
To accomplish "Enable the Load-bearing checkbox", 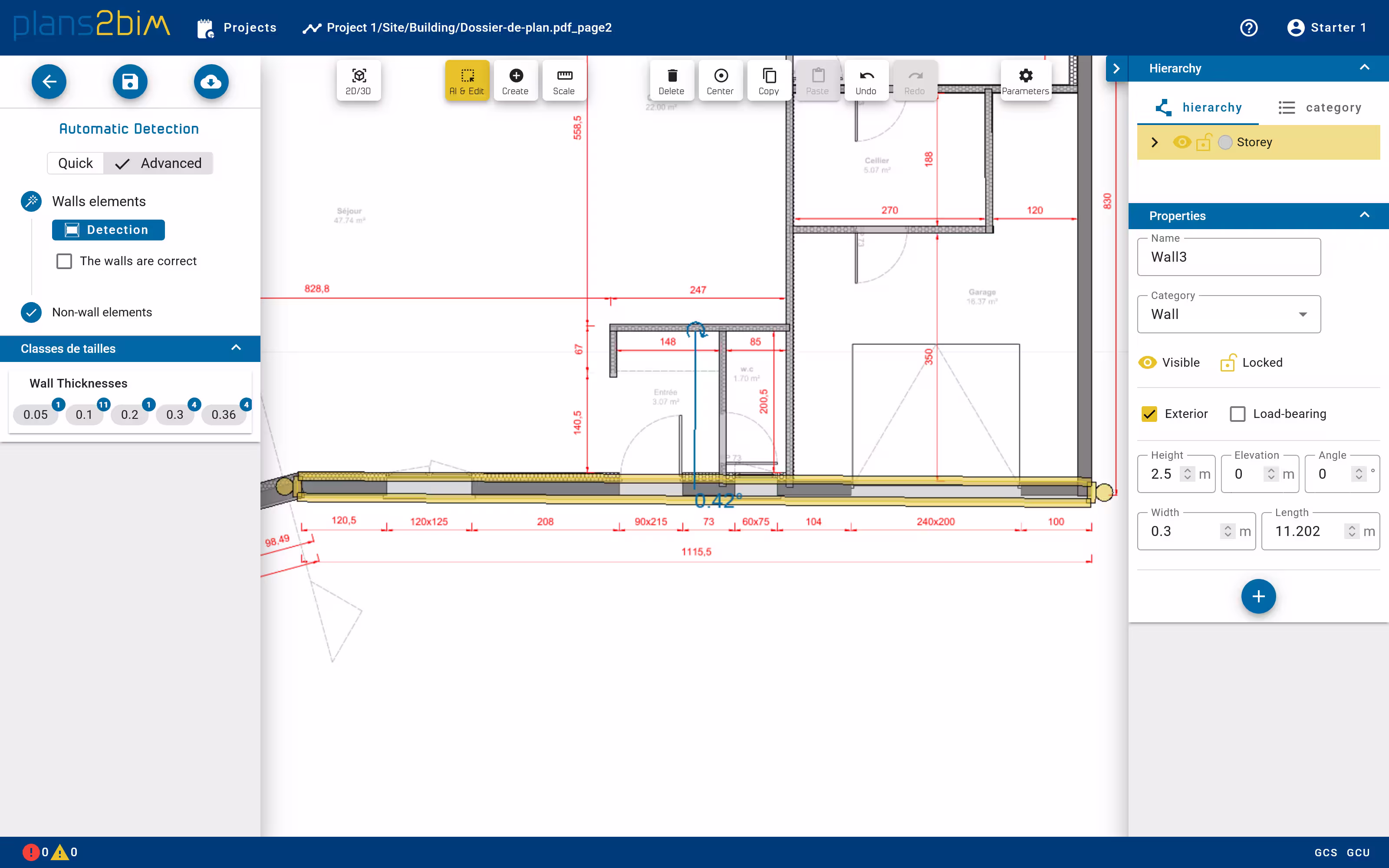I will coord(1238,414).
